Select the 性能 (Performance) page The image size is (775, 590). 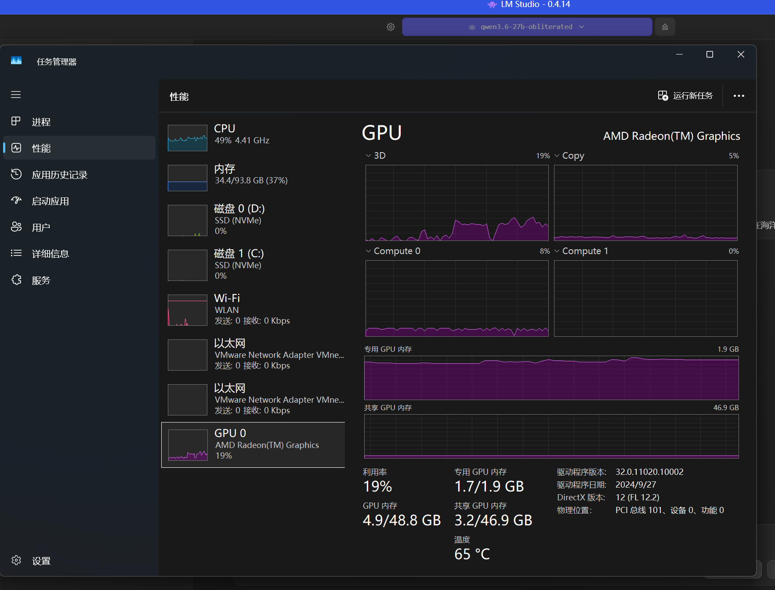click(79, 148)
